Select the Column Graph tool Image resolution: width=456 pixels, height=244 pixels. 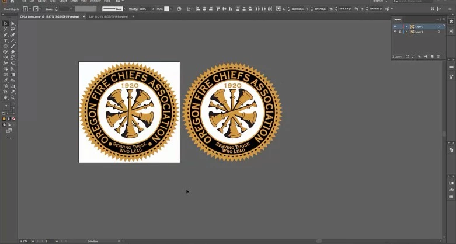pos(12,86)
